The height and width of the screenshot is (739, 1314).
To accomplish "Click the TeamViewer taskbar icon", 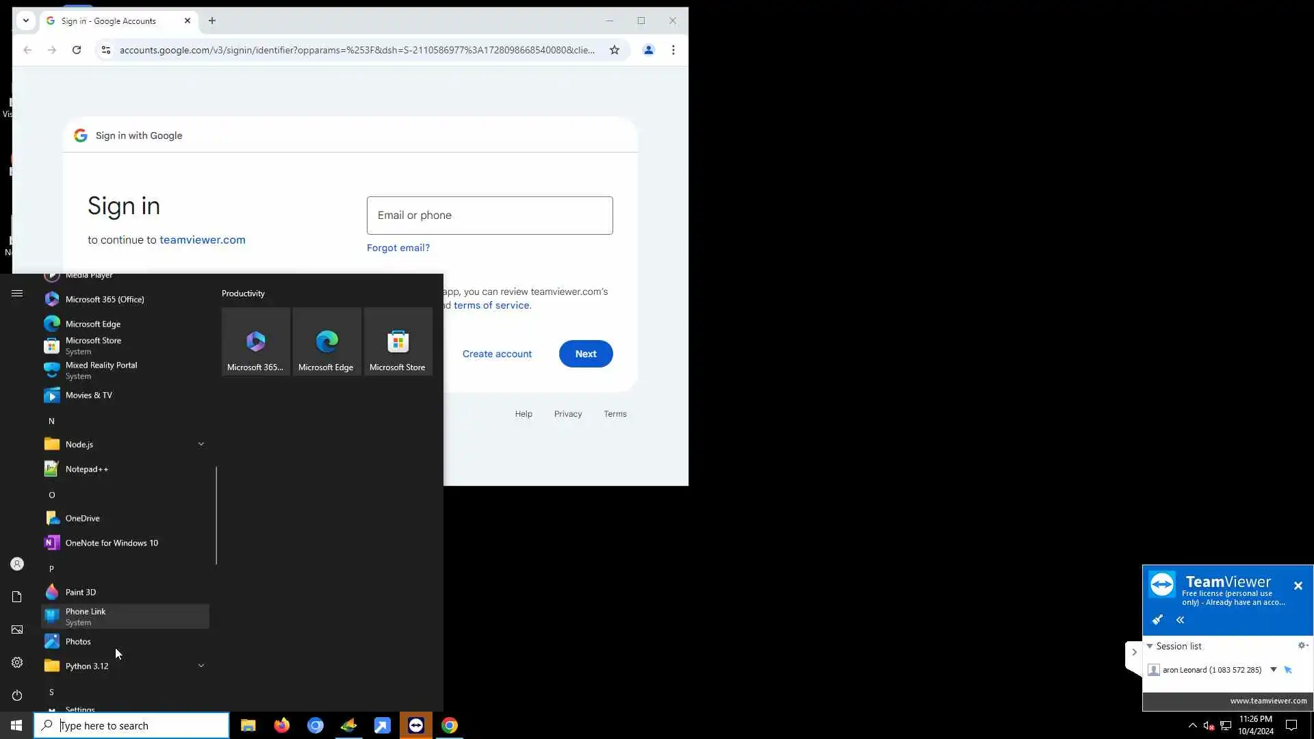I will pyautogui.click(x=415, y=725).
